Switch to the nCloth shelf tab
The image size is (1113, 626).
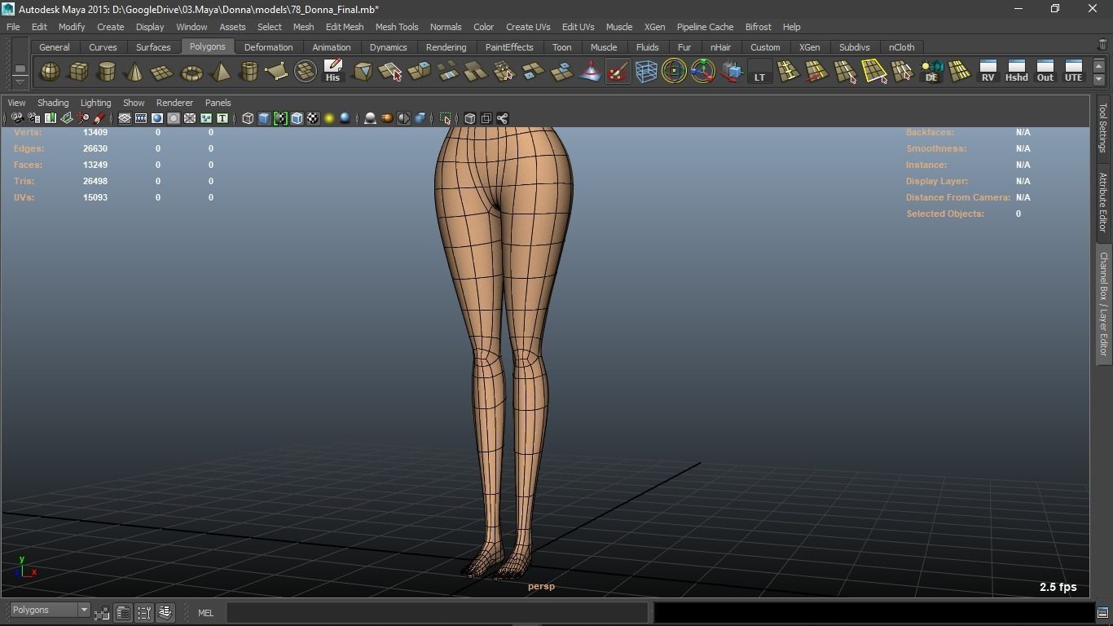pos(901,47)
